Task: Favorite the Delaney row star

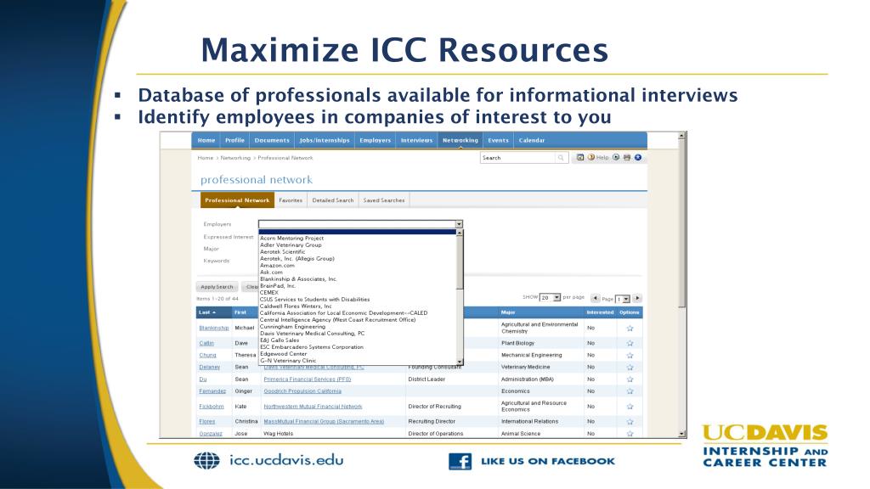Action: coord(630,367)
